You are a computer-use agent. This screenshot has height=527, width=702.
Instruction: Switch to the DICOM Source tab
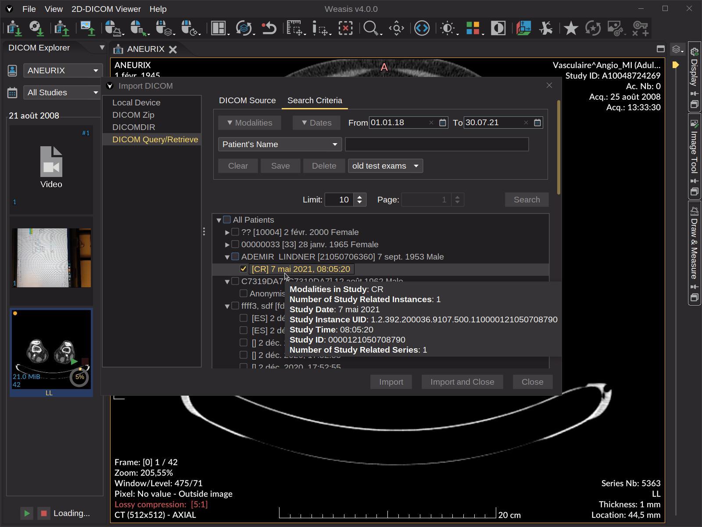[247, 100]
